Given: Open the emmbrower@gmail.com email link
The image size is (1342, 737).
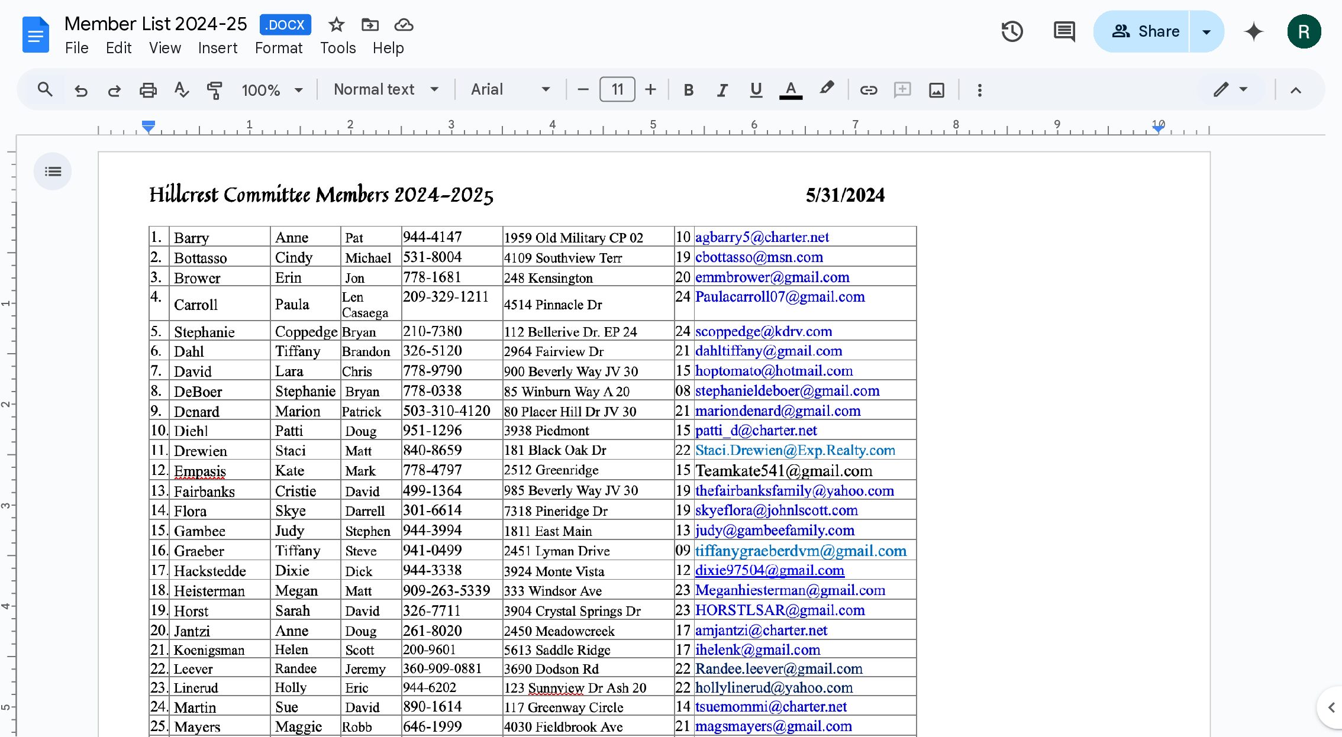Looking at the screenshot, I should [772, 277].
